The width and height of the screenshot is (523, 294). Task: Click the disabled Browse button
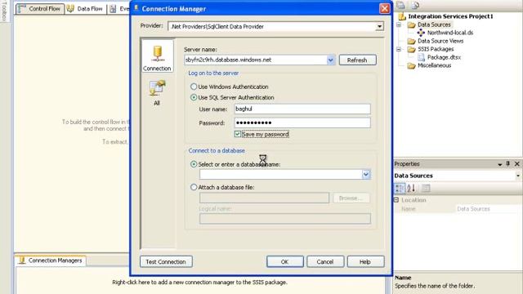[x=351, y=198]
